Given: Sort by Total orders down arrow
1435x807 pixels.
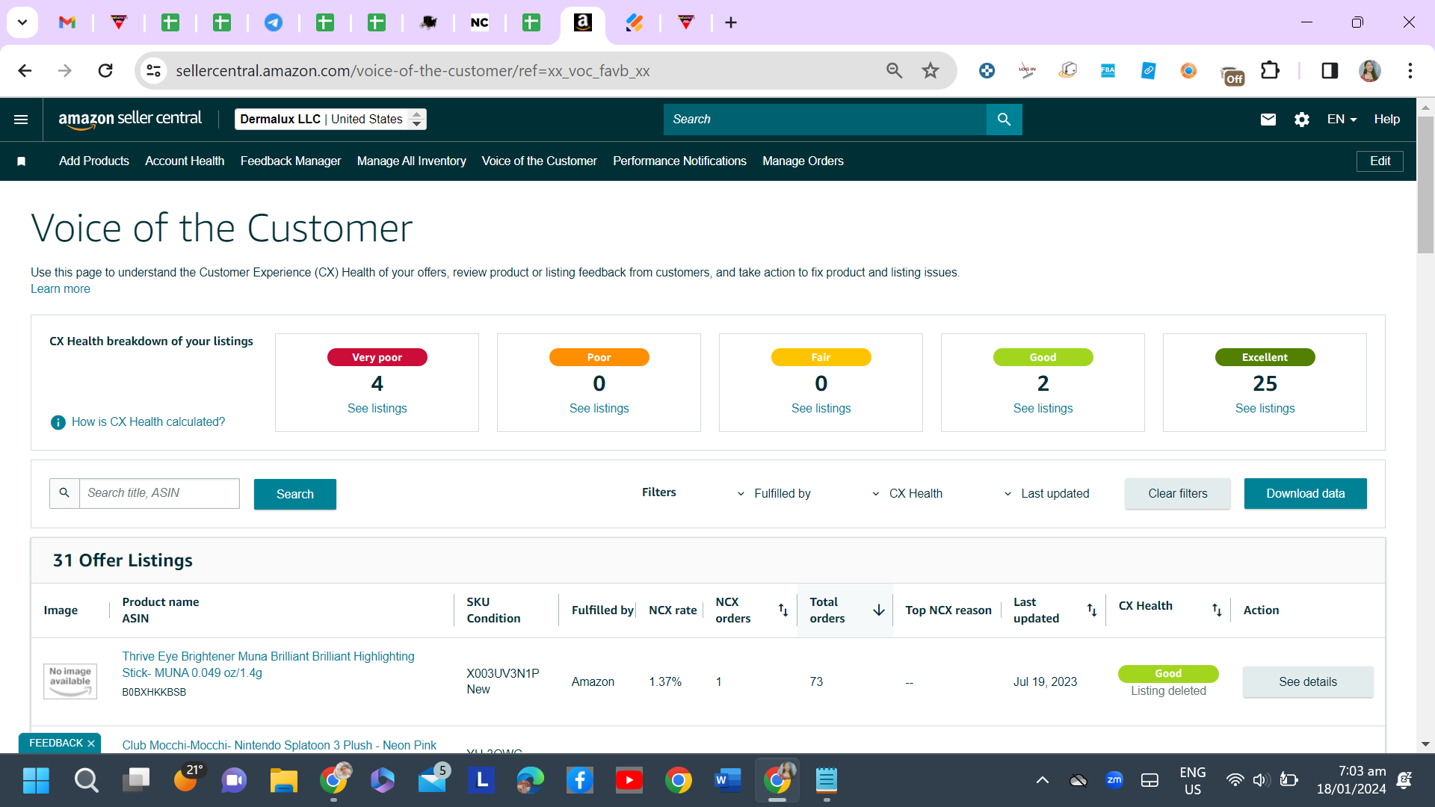Looking at the screenshot, I should (879, 610).
